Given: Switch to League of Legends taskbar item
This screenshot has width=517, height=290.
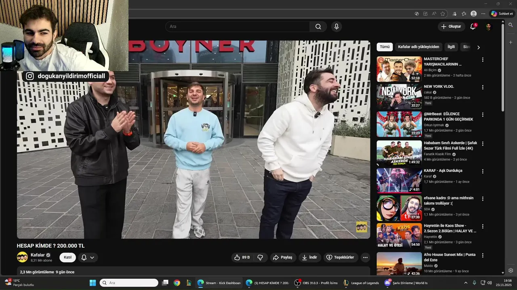Looking at the screenshot, I should 361,283.
